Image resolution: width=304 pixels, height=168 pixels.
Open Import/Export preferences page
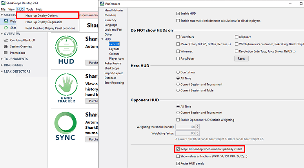[x=113, y=73]
